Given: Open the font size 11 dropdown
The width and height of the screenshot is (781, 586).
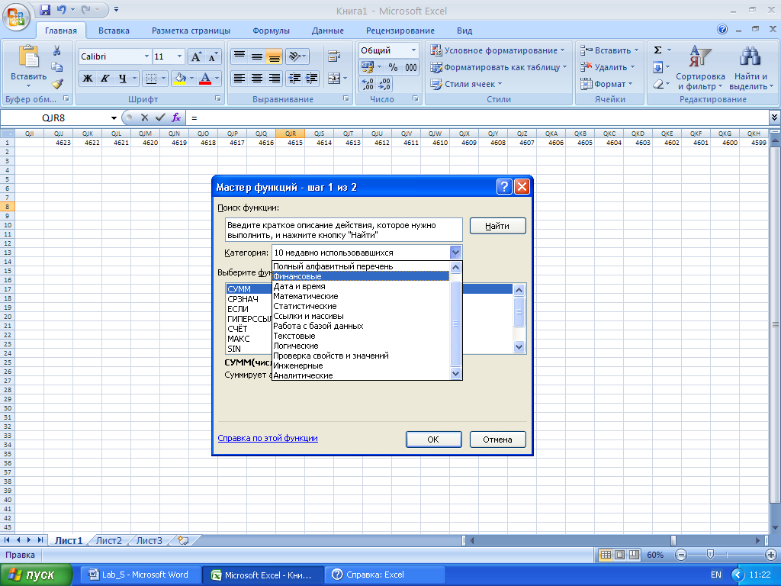Looking at the screenshot, I should tap(179, 56).
